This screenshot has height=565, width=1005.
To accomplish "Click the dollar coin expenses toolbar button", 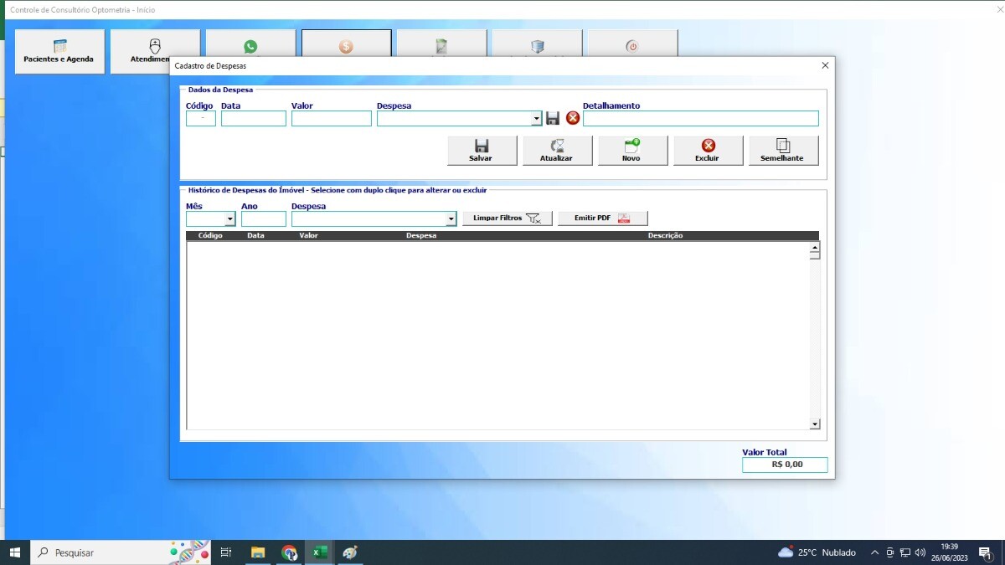I will [346, 48].
